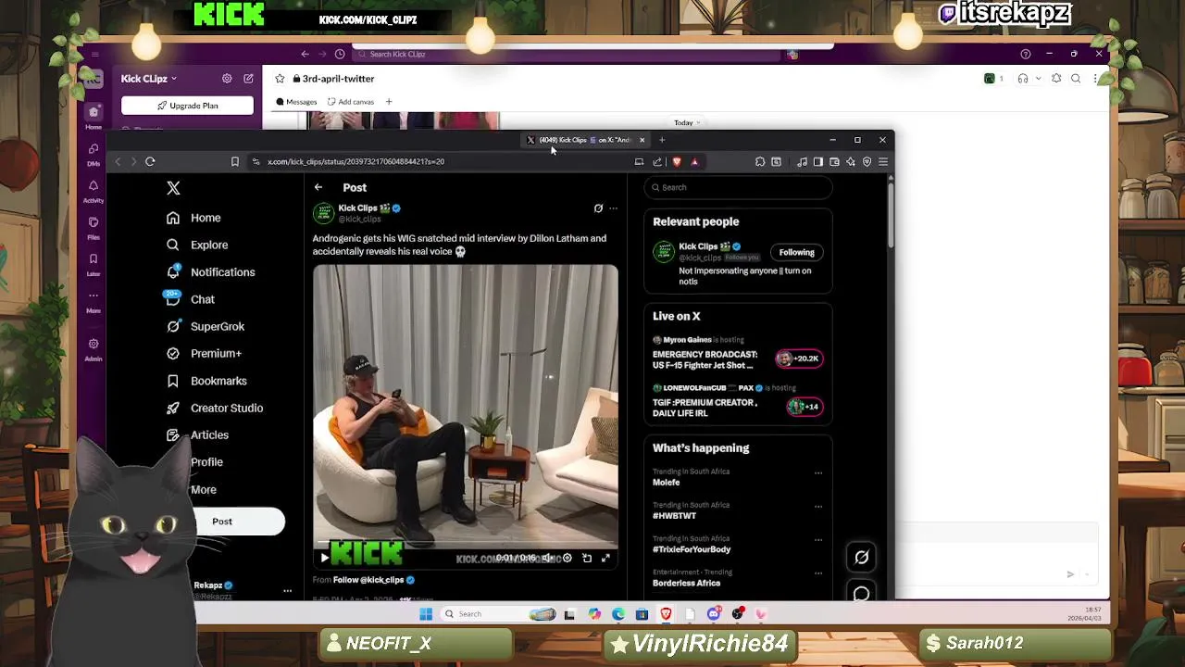Open the post's three-dot more menu
The image size is (1185, 667).
(x=613, y=208)
